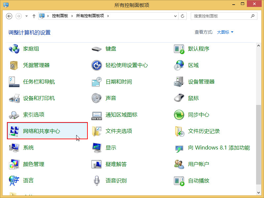The image size is (264, 198).
Task: Open the 日期和时间 calendar icon
Action: (96, 82)
